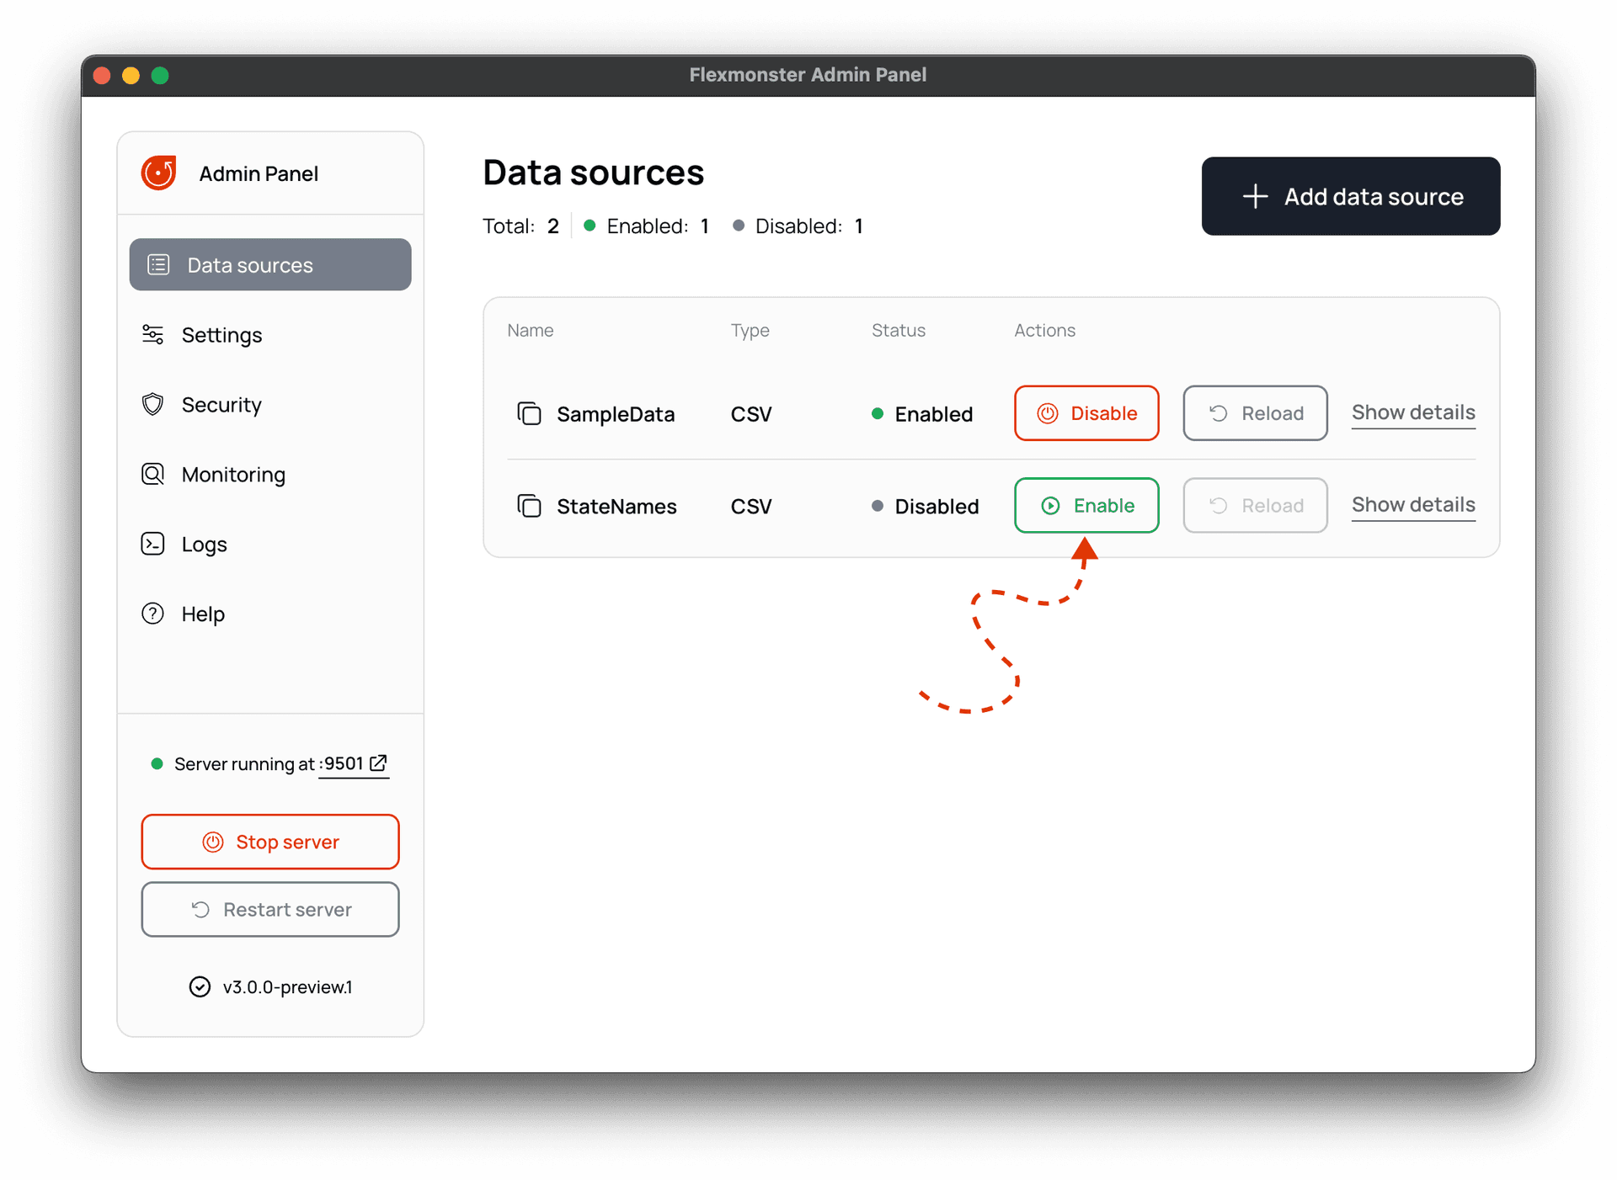Click the Help question mark icon

pyautogui.click(x=152, y=614)
